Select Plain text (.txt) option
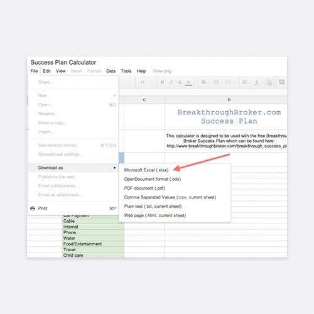 tap(175, 207)
